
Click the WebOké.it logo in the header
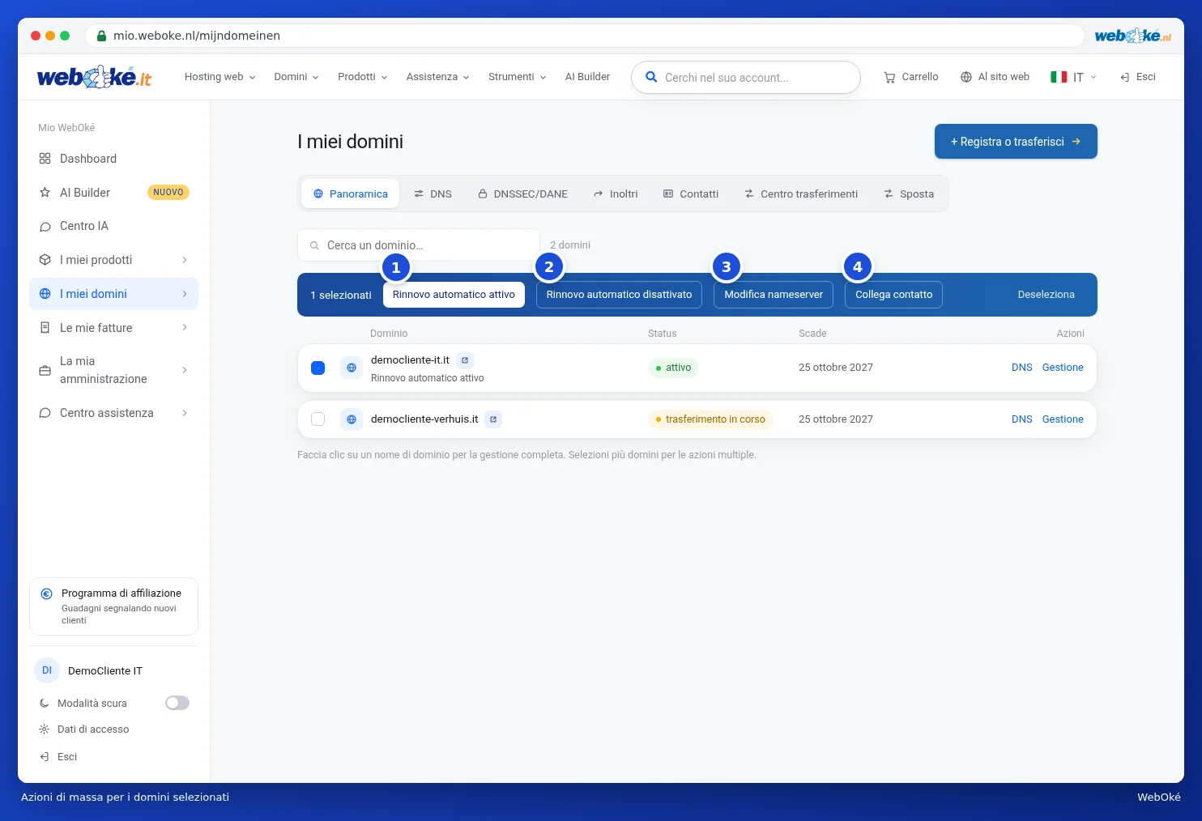coord(94,77)
